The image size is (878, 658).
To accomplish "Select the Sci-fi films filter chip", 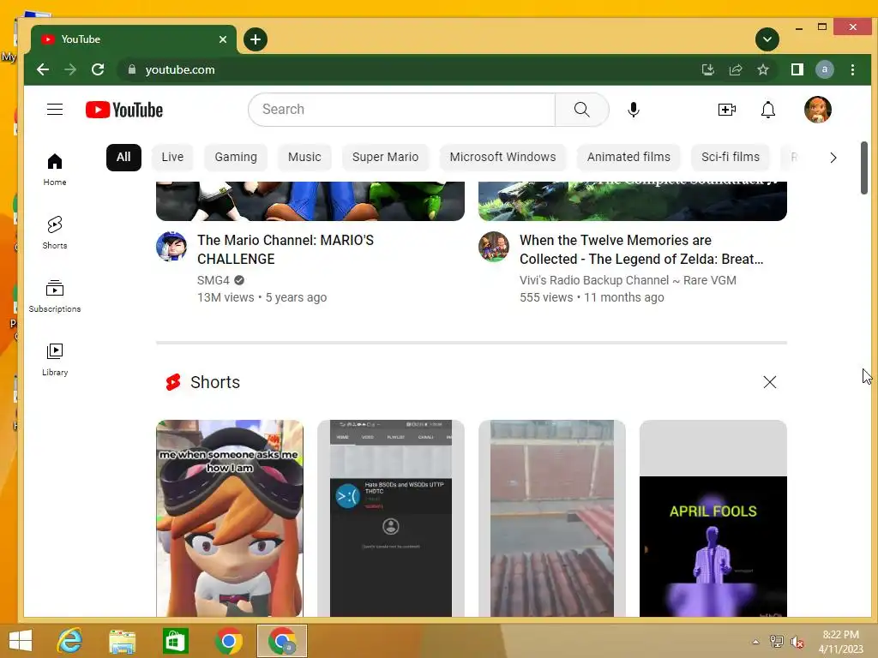I will tap(731, 158).
